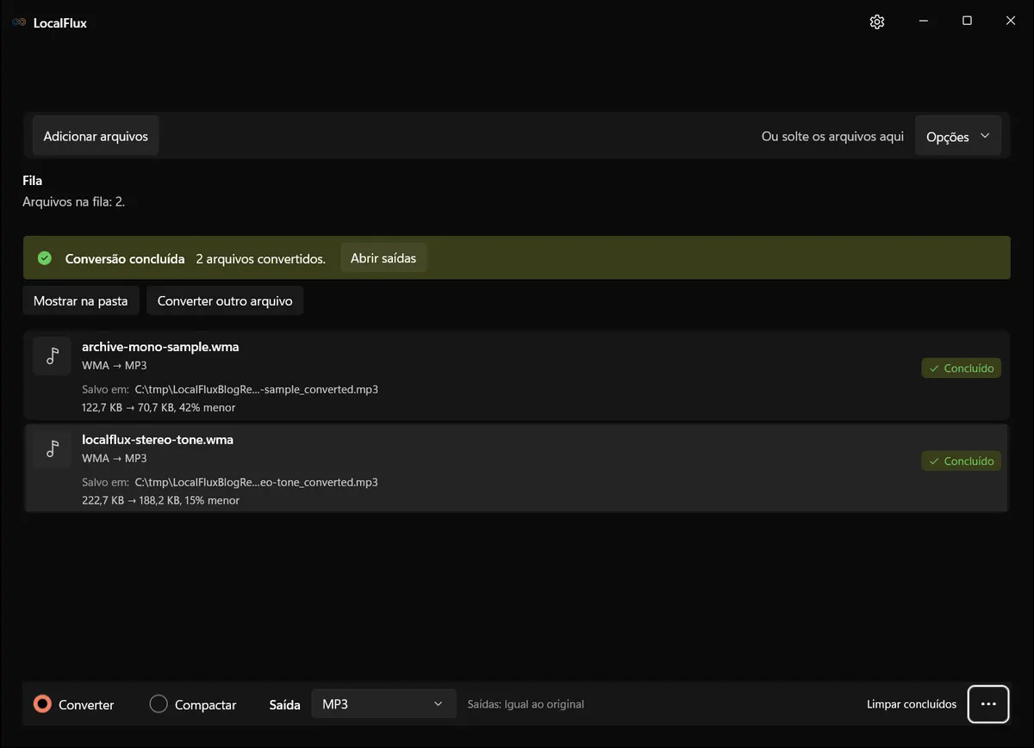Click 'Saídas: Igual ao original' text
Image resolution: width=1034 pixels, height=748 pixels.
pyautogui.click(x=526, y=704)
